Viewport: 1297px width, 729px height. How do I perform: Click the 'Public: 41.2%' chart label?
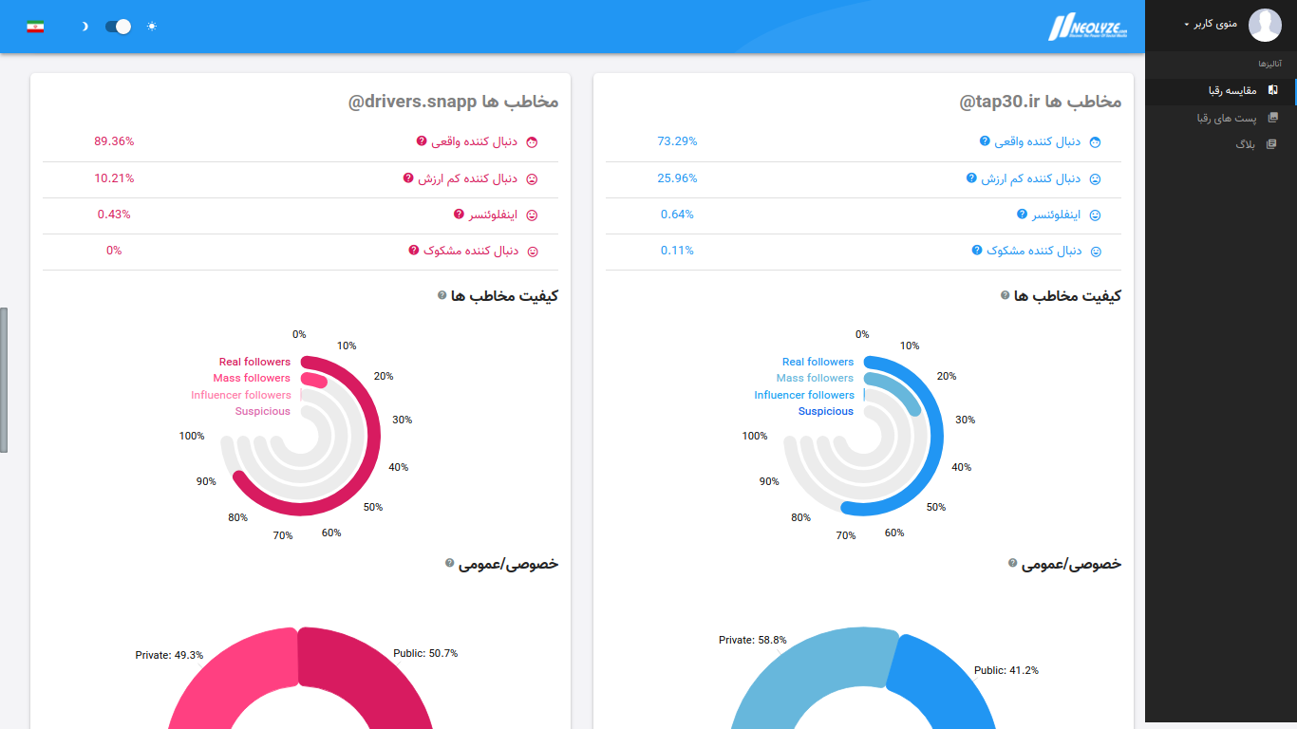click(1006, 670)
